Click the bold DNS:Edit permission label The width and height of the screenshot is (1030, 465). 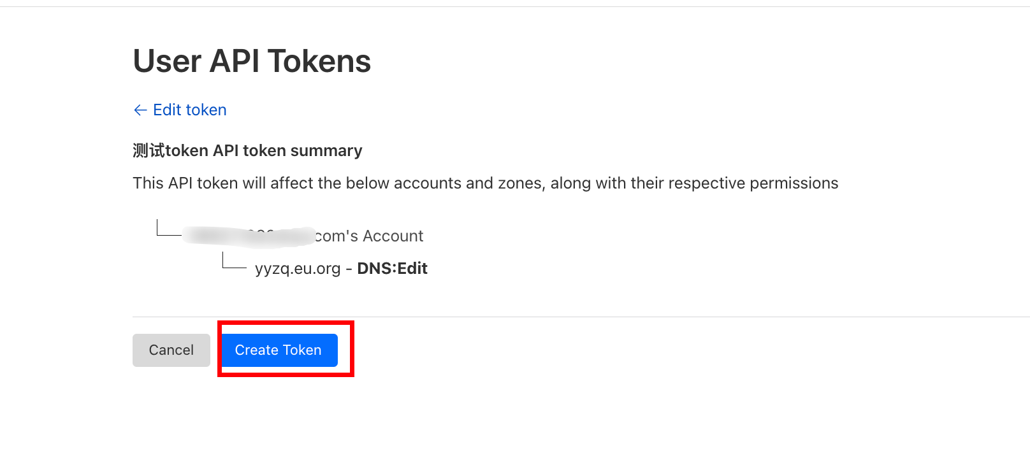coord(392,269)
